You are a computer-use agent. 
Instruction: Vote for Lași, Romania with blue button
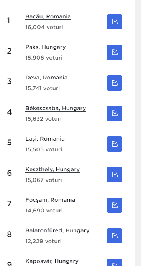point(115,144)
